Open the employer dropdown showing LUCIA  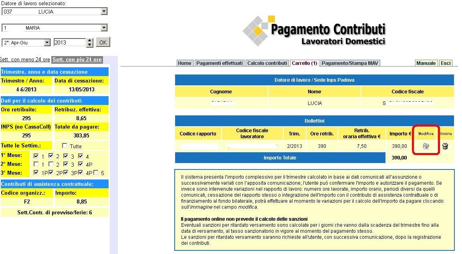104,12
